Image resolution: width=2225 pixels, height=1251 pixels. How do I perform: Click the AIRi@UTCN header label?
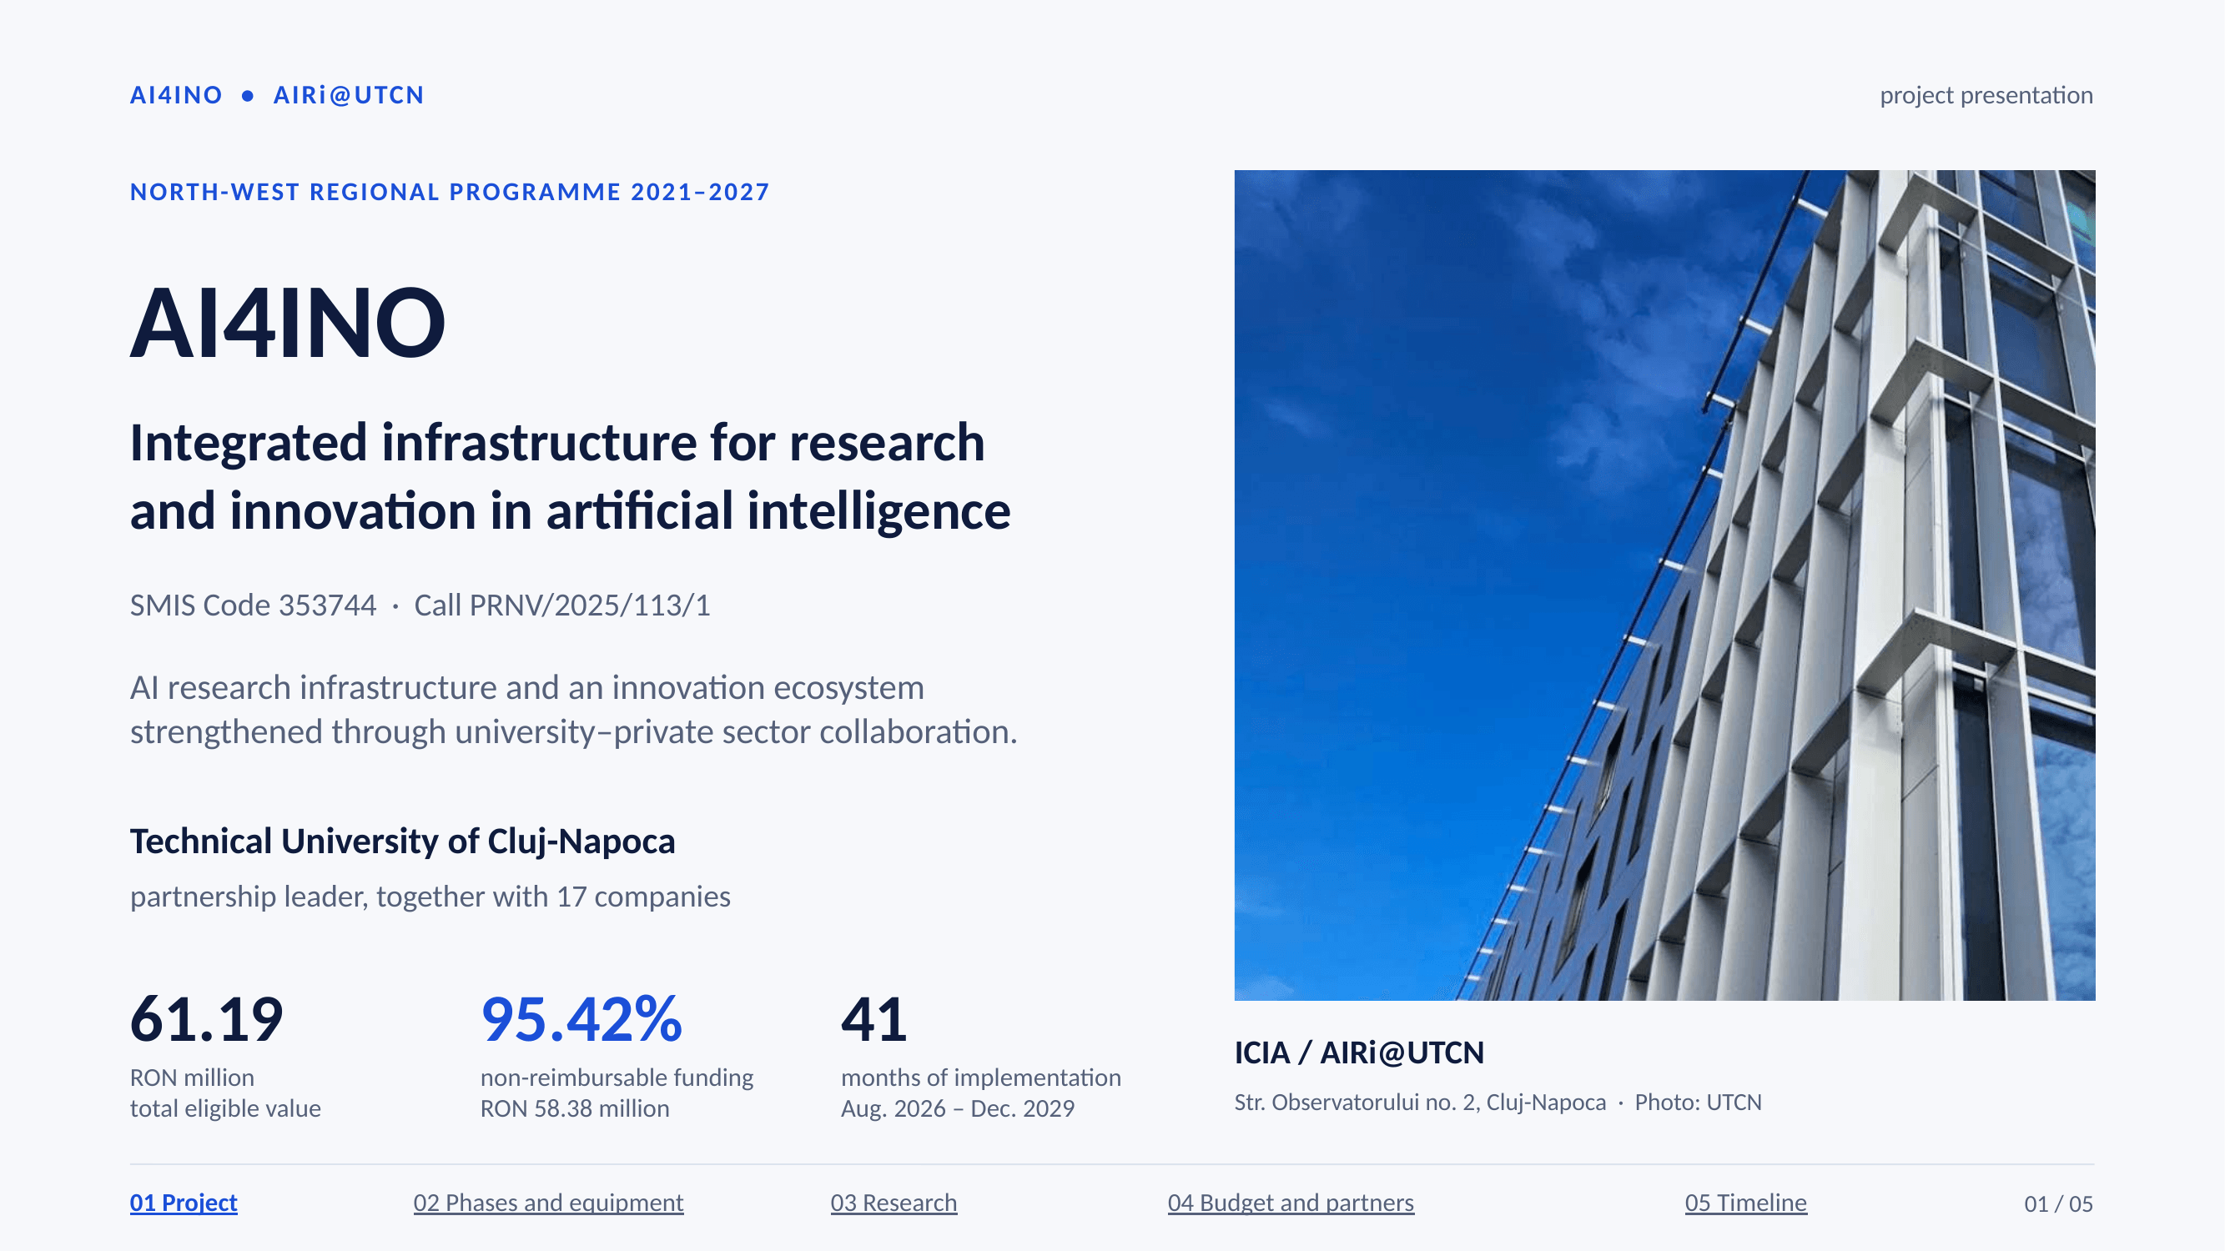tap(349, 95)
